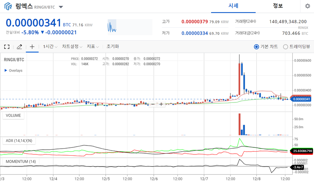Click the fullscreen chart icon
The image size is (314, 183).
point(7,47)
